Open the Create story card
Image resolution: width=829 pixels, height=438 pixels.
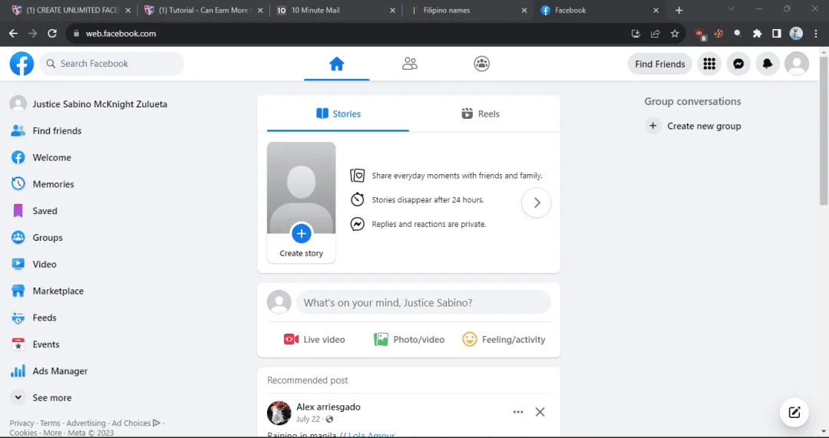[x=302, y=203]
